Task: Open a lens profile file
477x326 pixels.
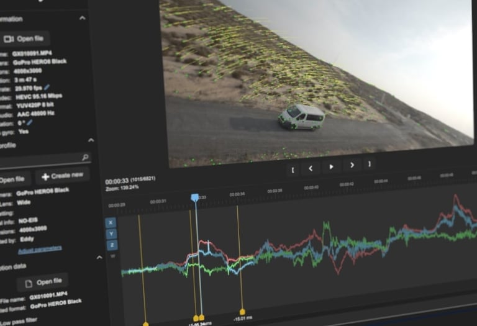Action: pos(12,180)
